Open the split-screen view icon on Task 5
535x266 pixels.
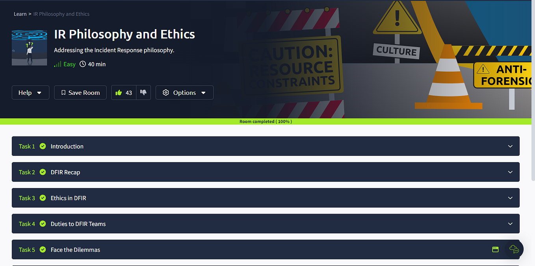point(495,249)
